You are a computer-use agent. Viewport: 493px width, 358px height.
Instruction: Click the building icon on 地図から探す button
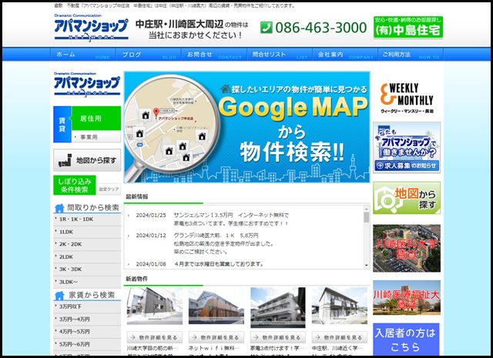(x=65, y=161)
